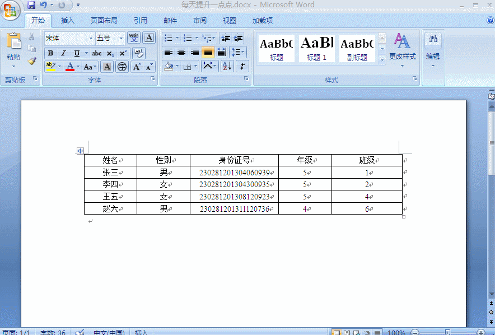Viewport: 495px width, 335px height.
Task: Click the Office button logo
Action: coord(11,10)
